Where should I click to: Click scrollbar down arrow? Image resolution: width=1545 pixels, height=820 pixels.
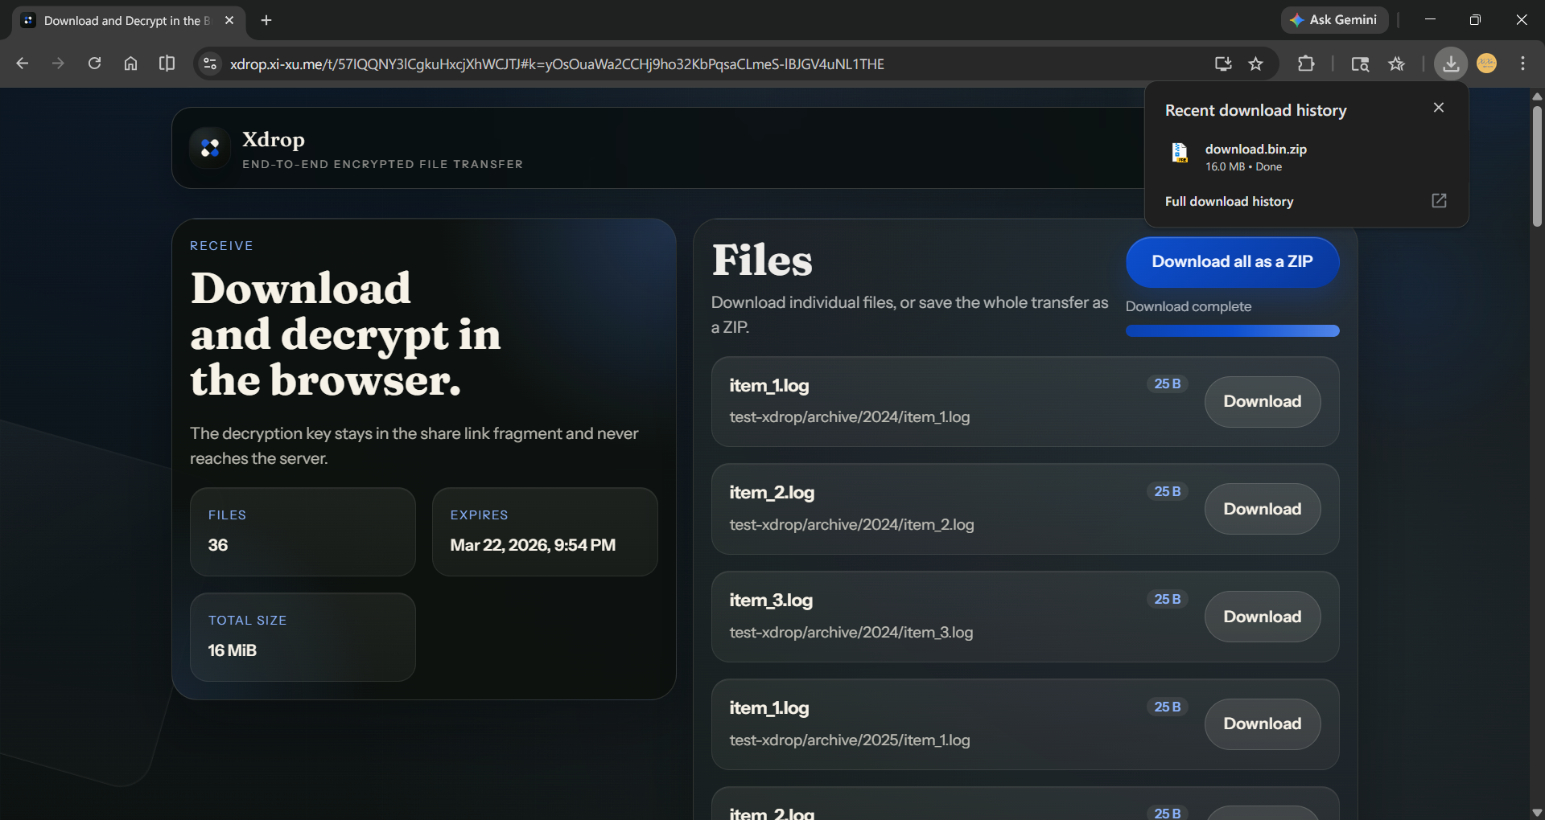coord(1537,813)
